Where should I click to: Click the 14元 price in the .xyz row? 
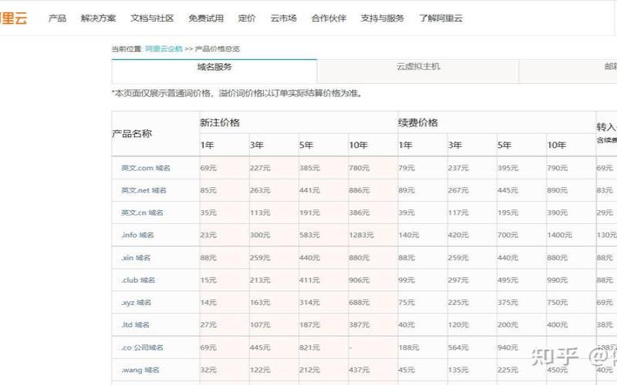[208, 303]
